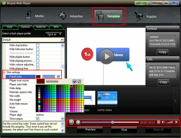Toggle Hide fullscreen button checkbox
The height and width of the screenshot is (138, 181).
coord(38,49)
